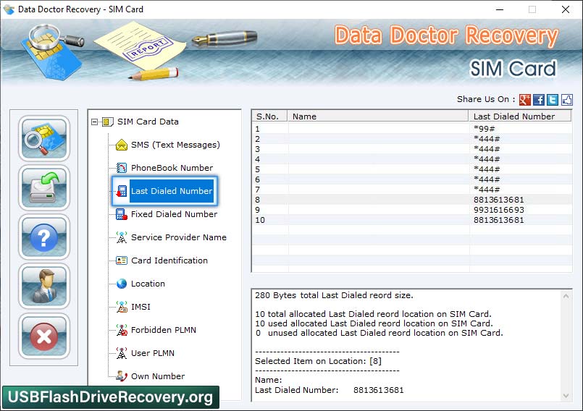The width and height of the screenshot is (583, 411).
Task: Click the SIM card search sidebar button
Action: click(44, 138)
